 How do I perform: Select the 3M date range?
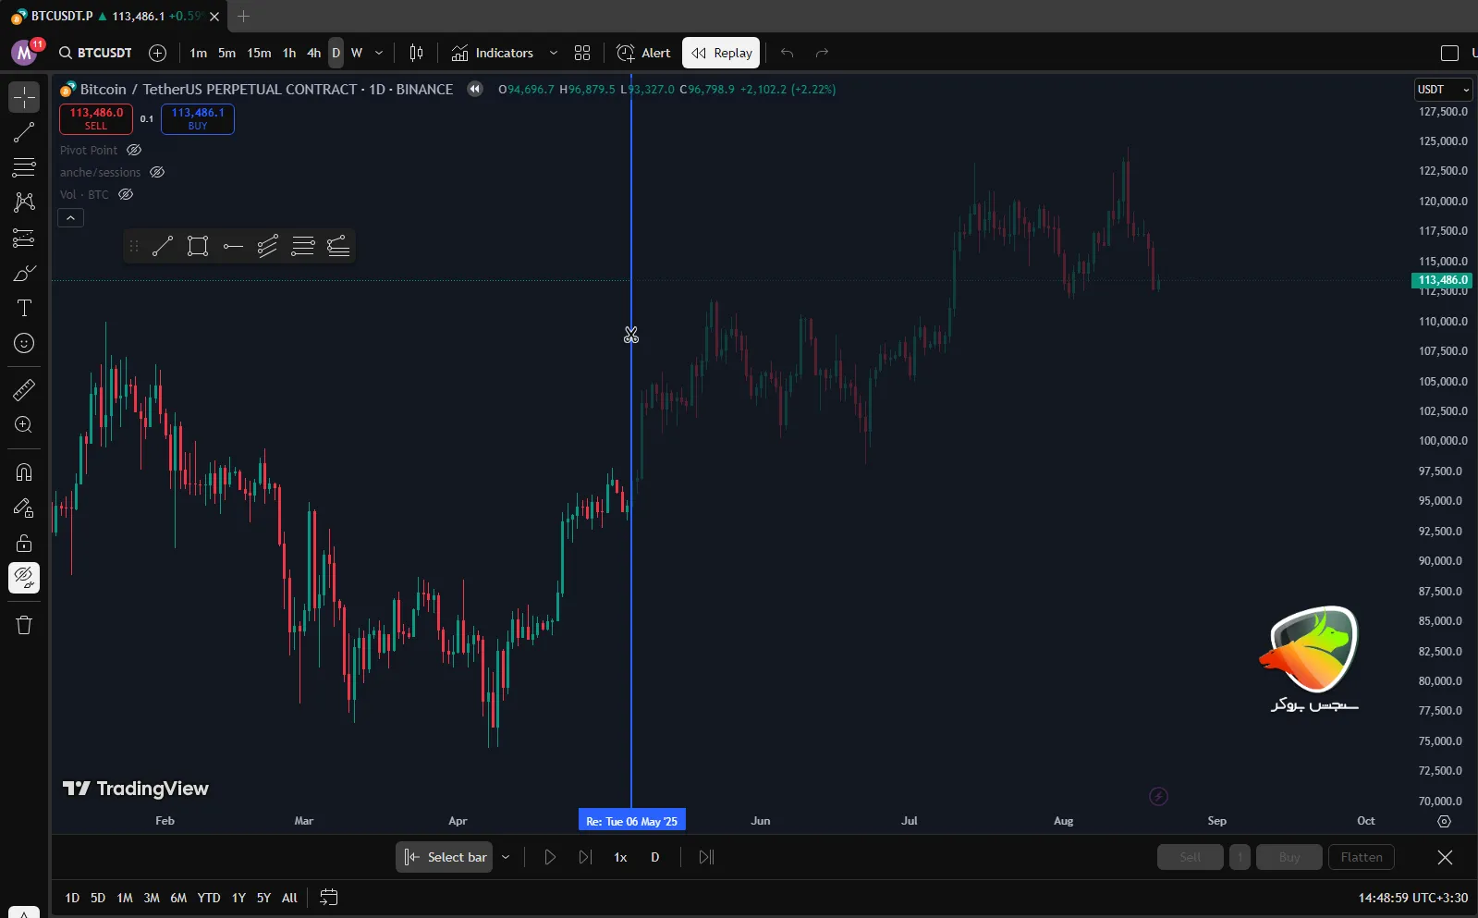coord(152,898)
